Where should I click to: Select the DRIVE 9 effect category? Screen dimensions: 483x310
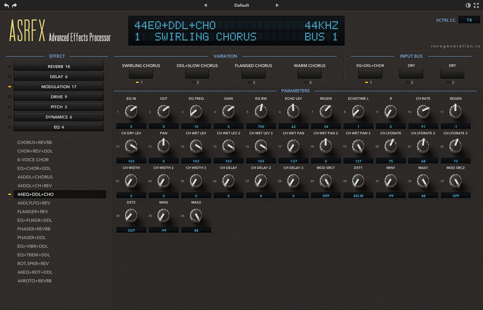59,97
